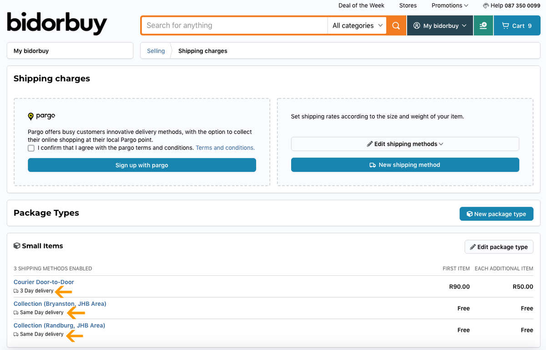
Task: Select the R50.00 additional item price
Action: pos(523,287)
